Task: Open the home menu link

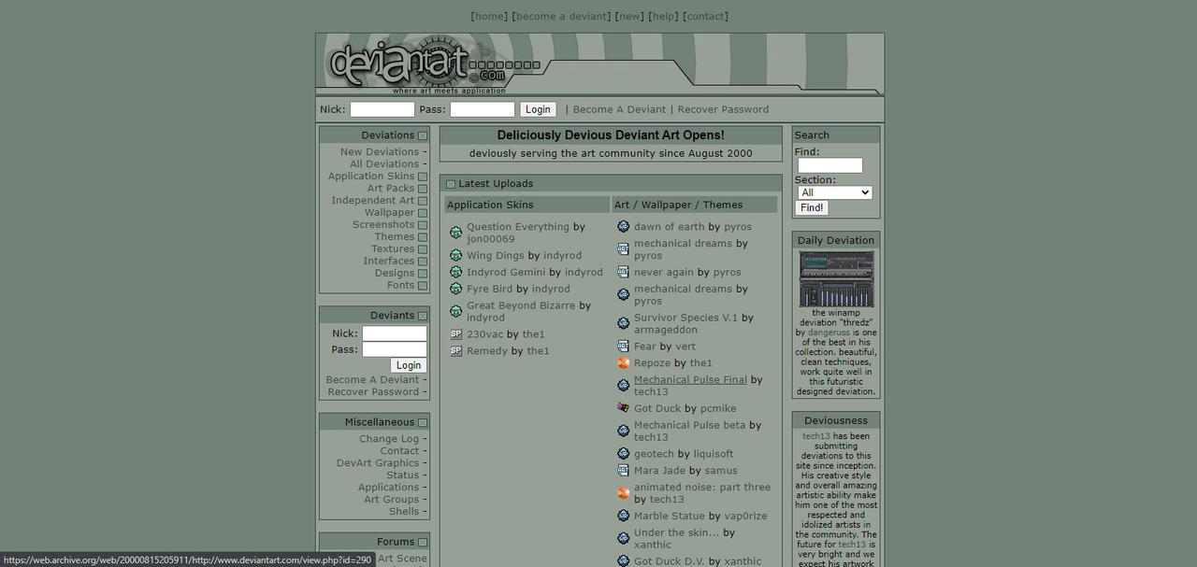Action: coord(488,16)
